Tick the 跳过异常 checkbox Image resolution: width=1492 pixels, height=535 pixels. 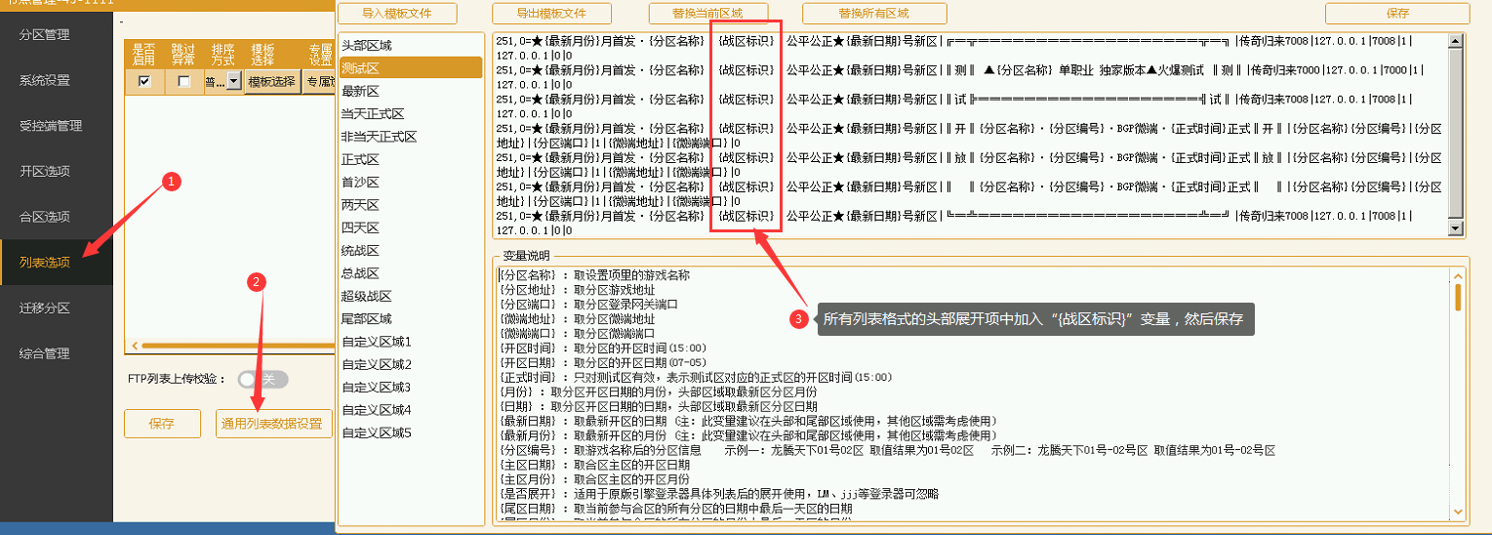coord(183,82)
